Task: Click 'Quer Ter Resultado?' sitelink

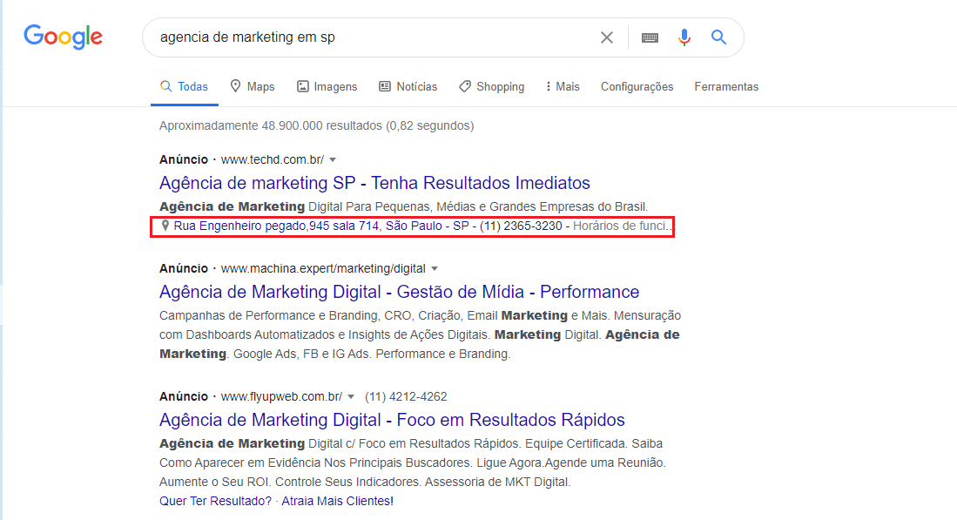Action: pyautogui.click(x=215, y=501)
